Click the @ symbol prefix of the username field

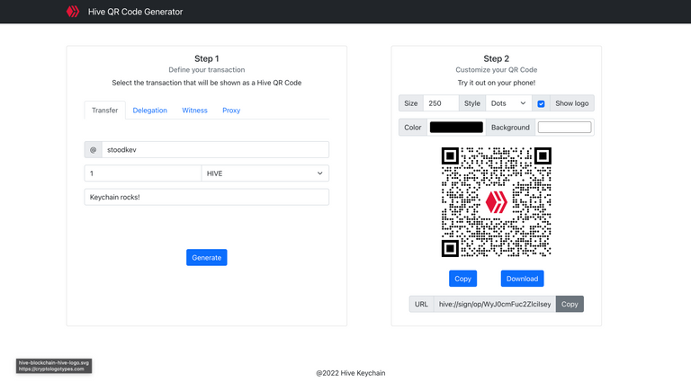93,149
